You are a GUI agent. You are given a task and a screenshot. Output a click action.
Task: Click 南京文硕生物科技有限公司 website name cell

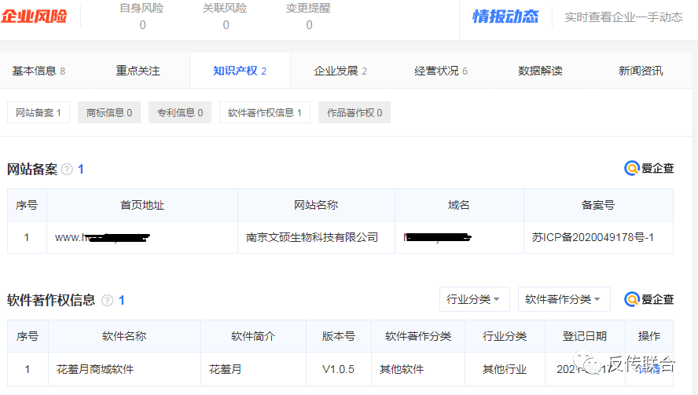[316, 237]
